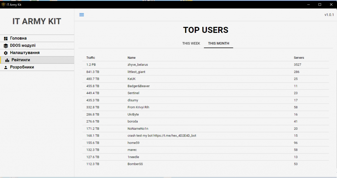
Task: Click the IT Army Kit title bar logo
Action: [3, 5]
